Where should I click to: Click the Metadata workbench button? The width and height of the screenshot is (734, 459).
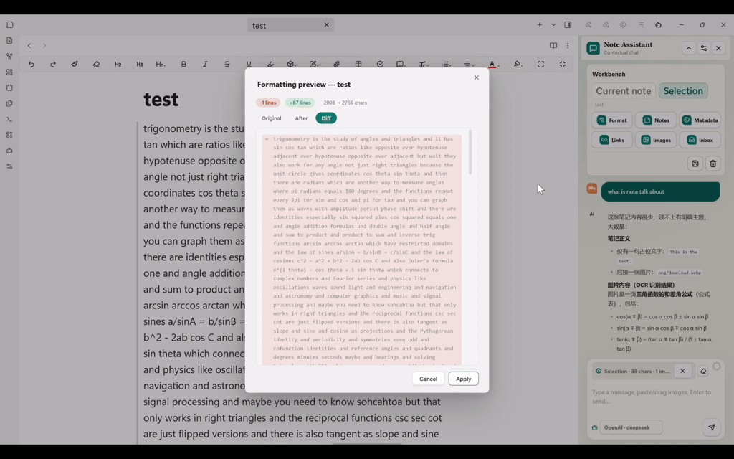[700, 120]
